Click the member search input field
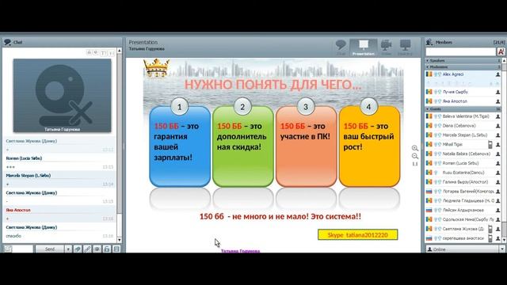The height and width of the screenshot is (285, 507). [460, 51]
